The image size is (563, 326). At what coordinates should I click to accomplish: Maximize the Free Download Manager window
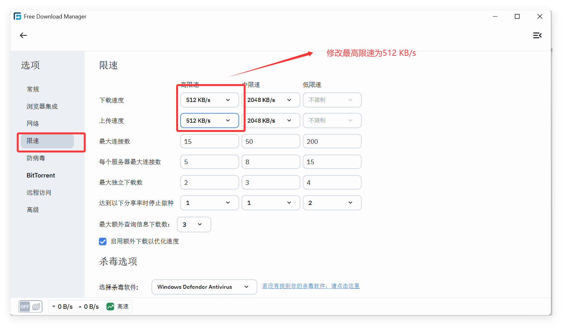517,16
